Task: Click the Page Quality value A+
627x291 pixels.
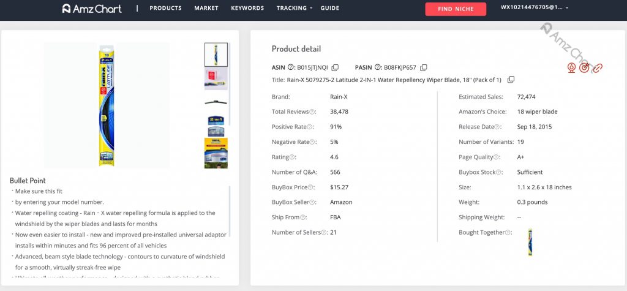Action: pos(520,157)
